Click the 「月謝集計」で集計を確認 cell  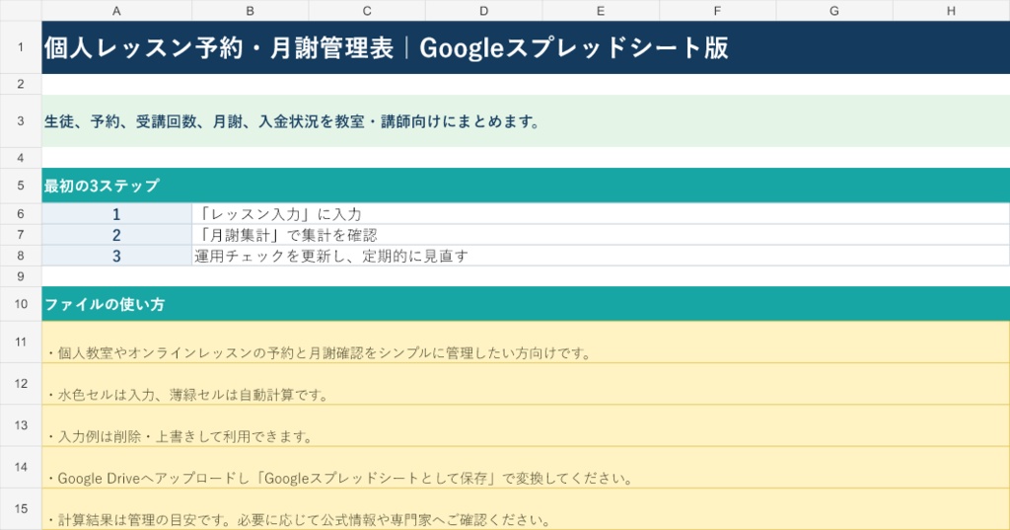(601, 235)
